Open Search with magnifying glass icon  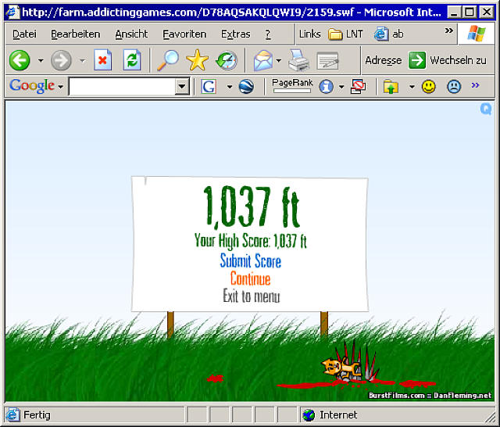(166, 60)
